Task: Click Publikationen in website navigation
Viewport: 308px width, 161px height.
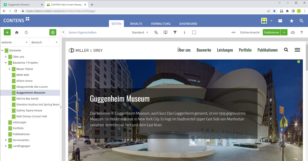Action: tap(267, 50)
